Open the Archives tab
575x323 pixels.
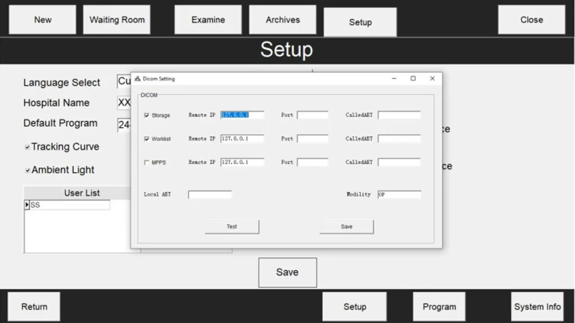click(282, 20)
